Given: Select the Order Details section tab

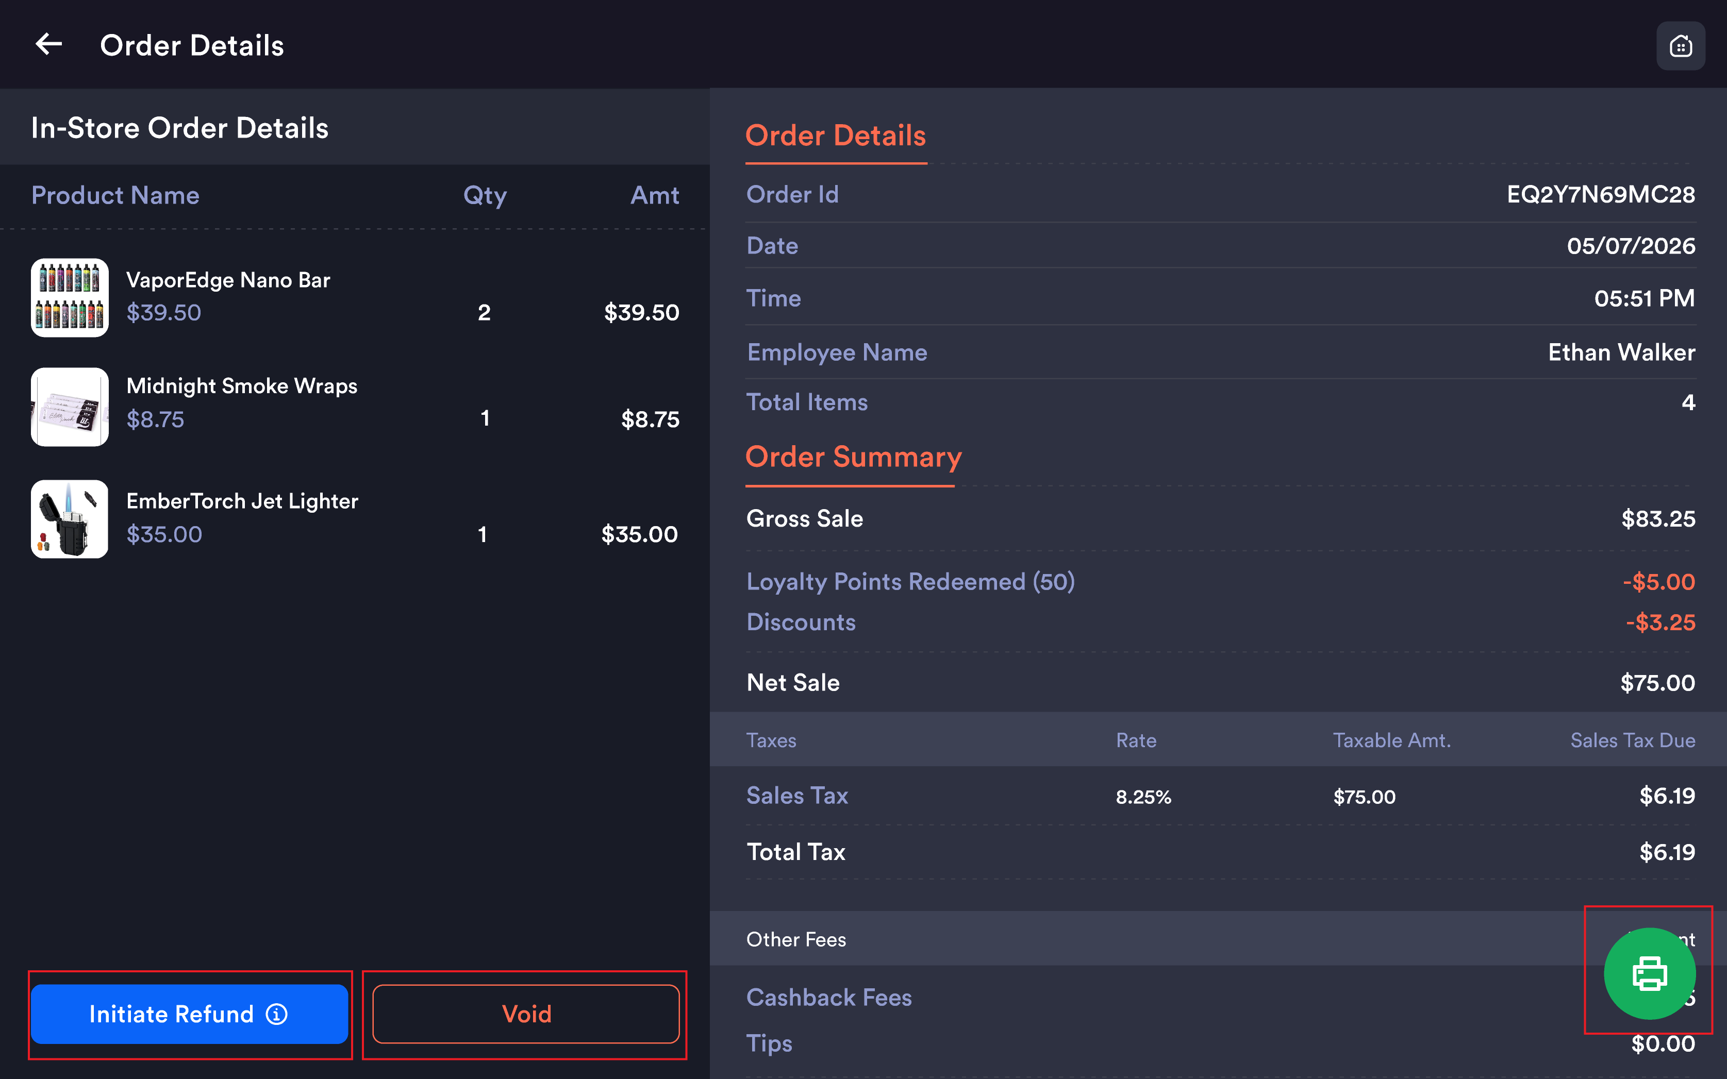Looking at the screenshot, I should 836,136.
